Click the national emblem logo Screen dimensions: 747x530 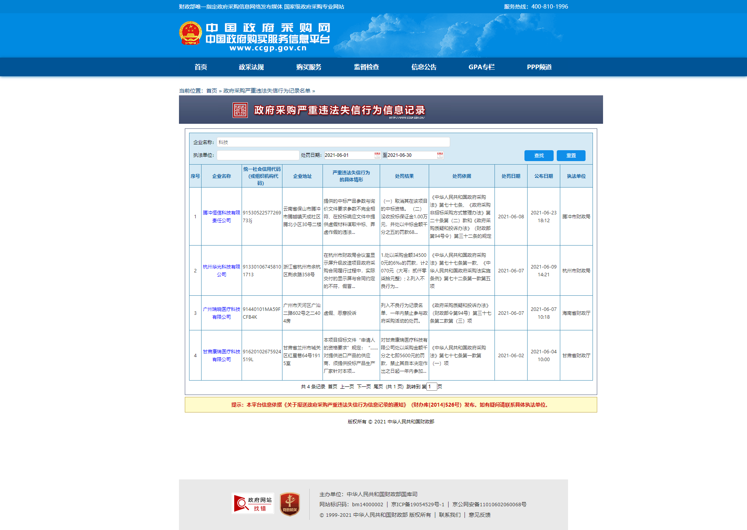click(190, 33)
